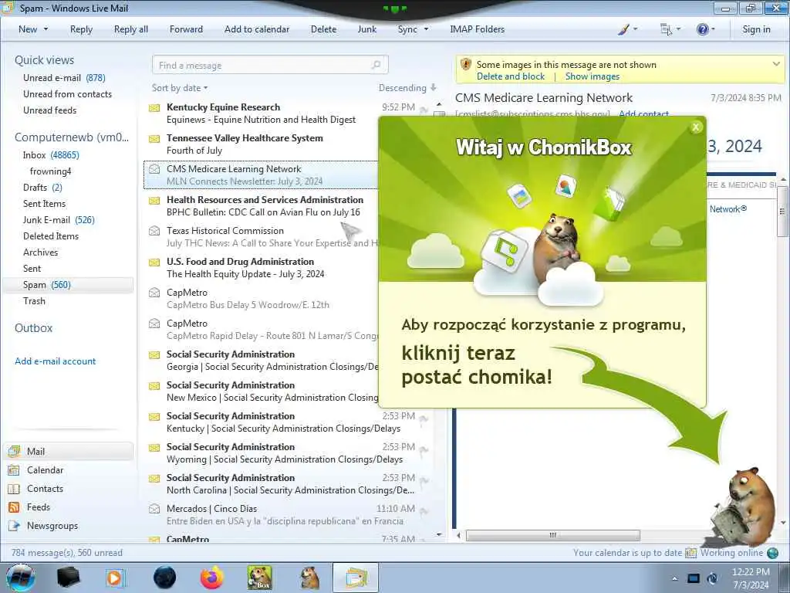
Task: Select Unread from contacts quick view
Action: [x=68, y=93]
